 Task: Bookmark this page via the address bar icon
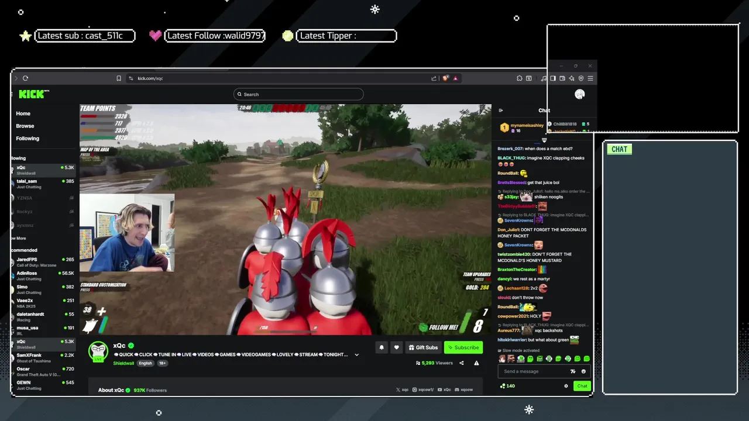[x=119, y=78]
